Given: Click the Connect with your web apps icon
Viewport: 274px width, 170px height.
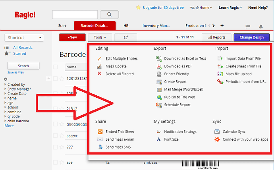Looking at the screenshot, I should tap(217, 139).
